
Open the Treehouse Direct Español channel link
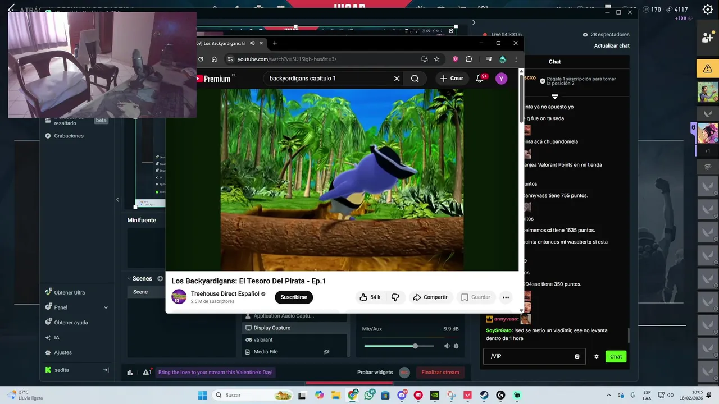[x=225, y=293]
